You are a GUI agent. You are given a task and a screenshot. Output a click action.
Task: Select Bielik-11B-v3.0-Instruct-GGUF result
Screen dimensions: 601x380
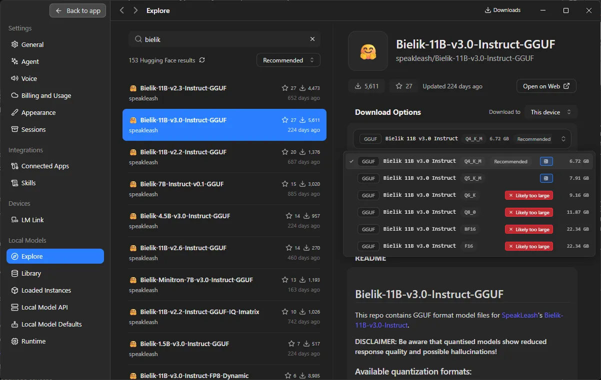pos(224,125)
